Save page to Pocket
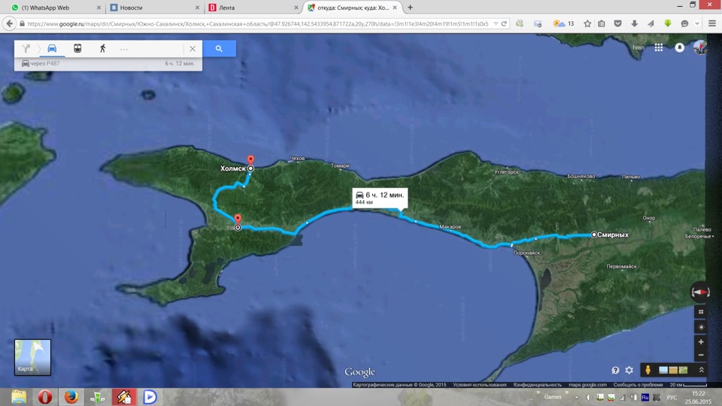Image resolution: width=722 pixels, height=406 pixels. [618, 23]
